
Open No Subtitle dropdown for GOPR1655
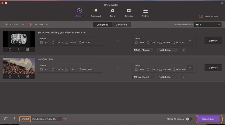[168, 77]
